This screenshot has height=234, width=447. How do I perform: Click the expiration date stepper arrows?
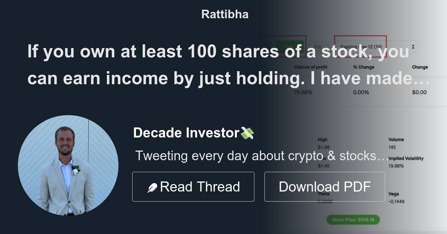(413, 46)
